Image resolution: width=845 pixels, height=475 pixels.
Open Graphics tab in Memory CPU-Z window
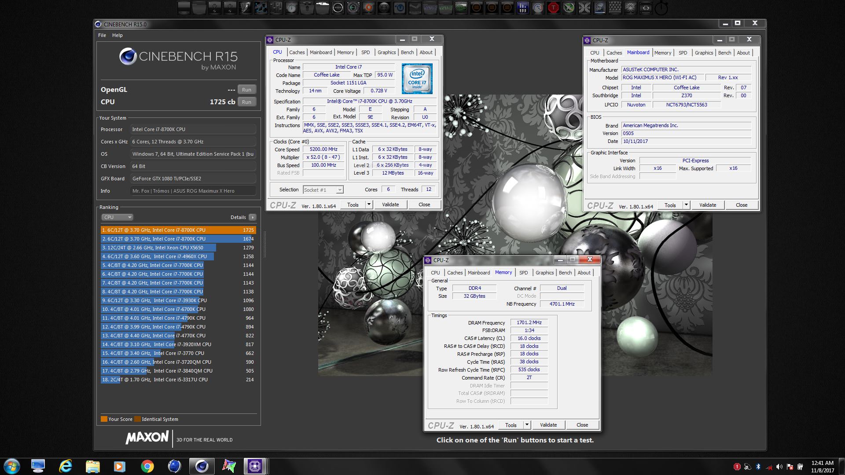tap(544, 273)
